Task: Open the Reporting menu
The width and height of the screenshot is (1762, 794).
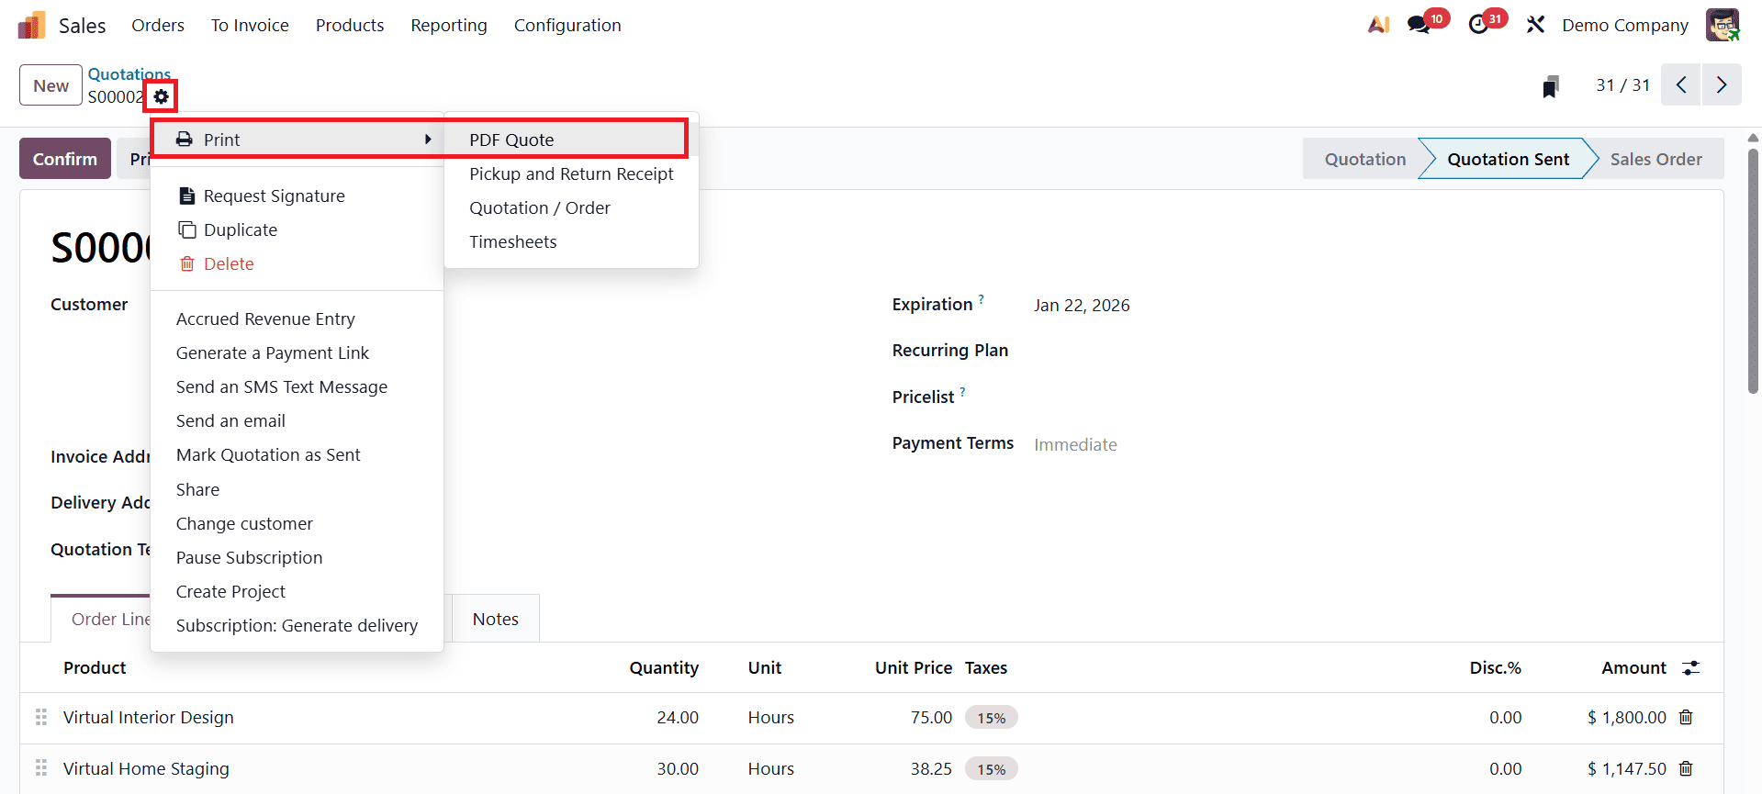Action: 449,25
